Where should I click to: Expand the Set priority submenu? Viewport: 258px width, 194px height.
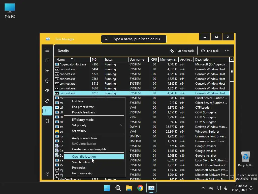94,125
